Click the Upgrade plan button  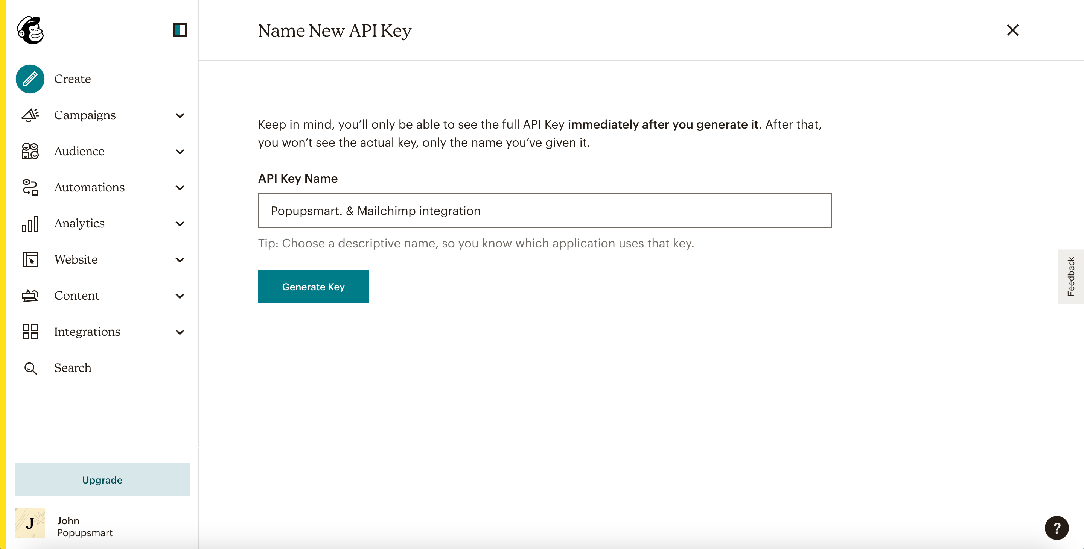(x=102, y=480)
